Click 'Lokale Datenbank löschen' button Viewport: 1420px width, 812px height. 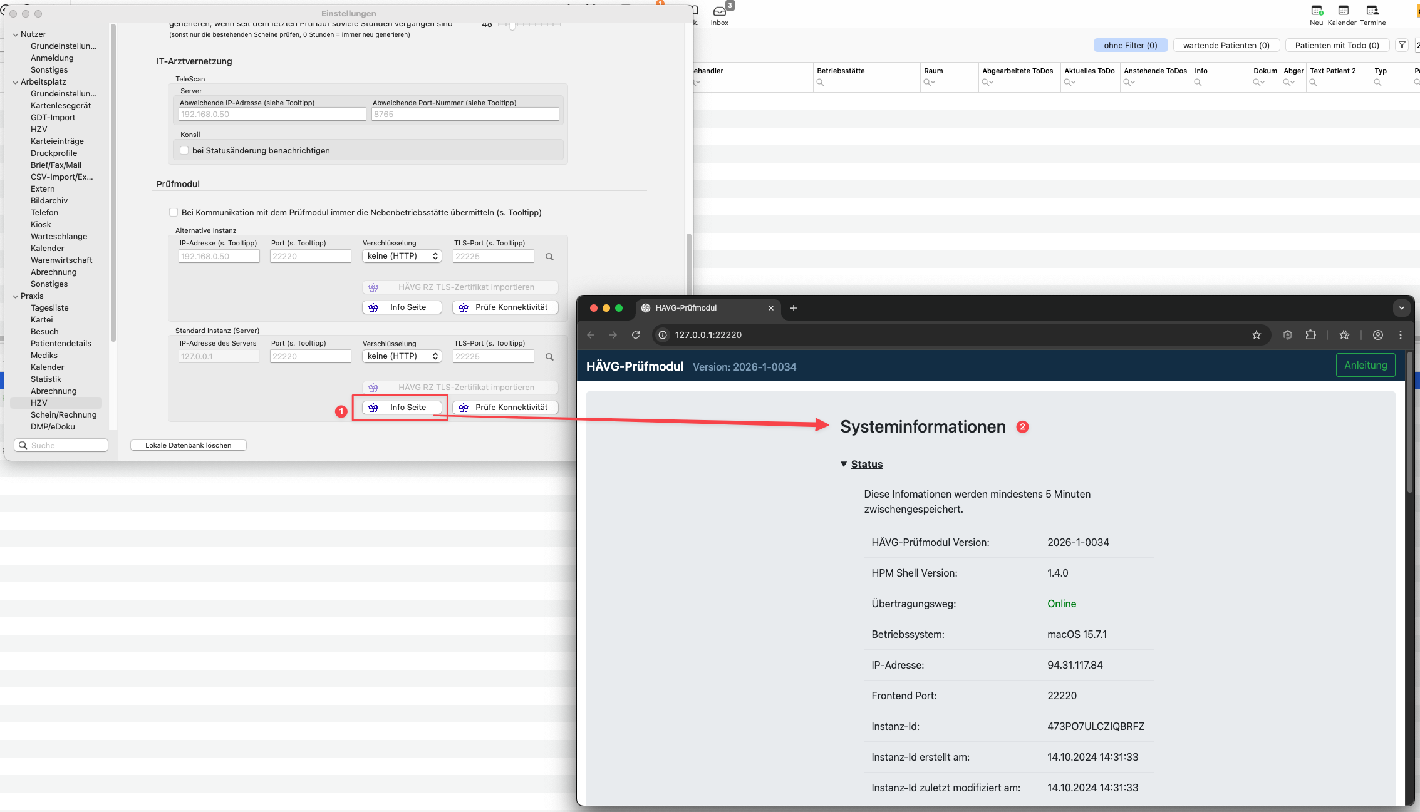click(188, 445)
